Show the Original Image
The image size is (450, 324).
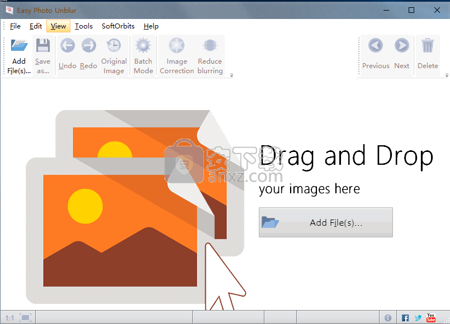113,46
